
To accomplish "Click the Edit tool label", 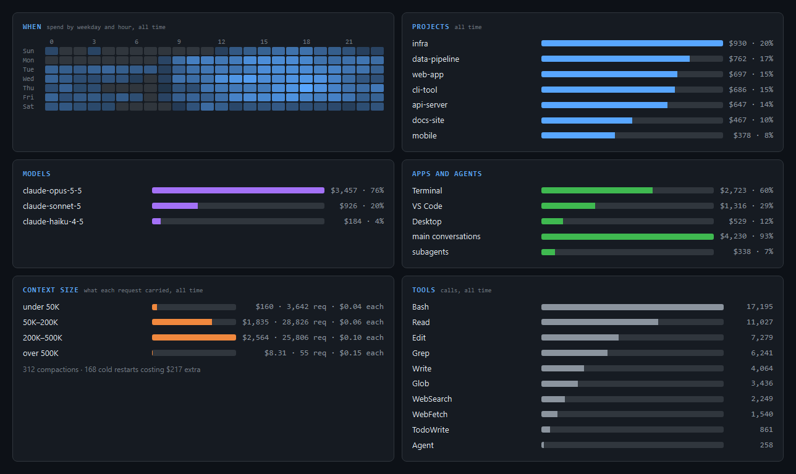I will [x=419, y=338].
